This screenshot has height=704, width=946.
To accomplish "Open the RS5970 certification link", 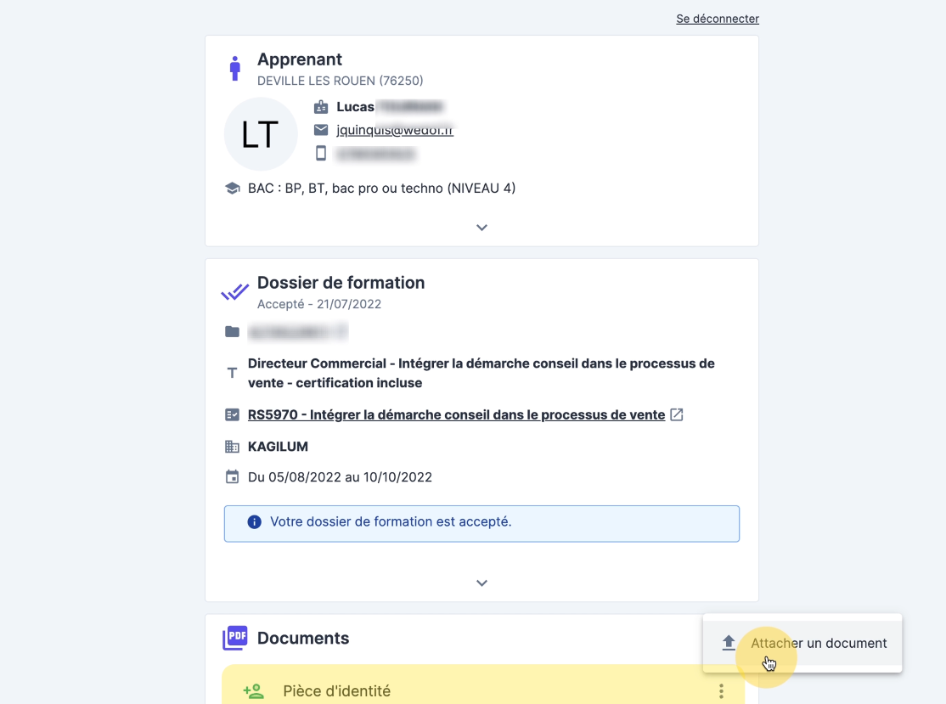I will pyautogui.click(x=456, y=415).
